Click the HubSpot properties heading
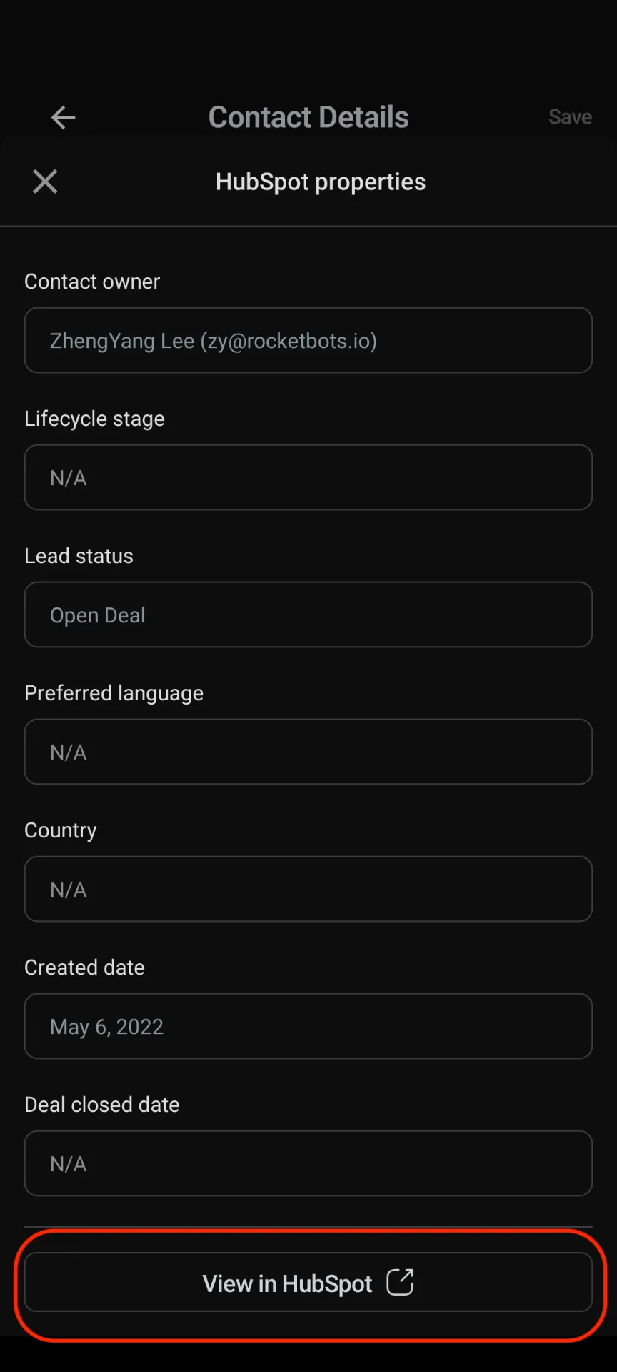617x1372 pixels. pos(321,182)
